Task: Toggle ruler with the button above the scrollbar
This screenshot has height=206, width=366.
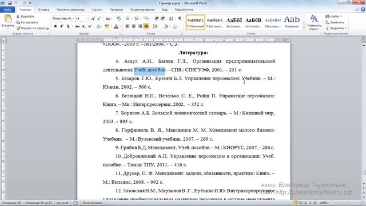Action: (x=364, y=40)
